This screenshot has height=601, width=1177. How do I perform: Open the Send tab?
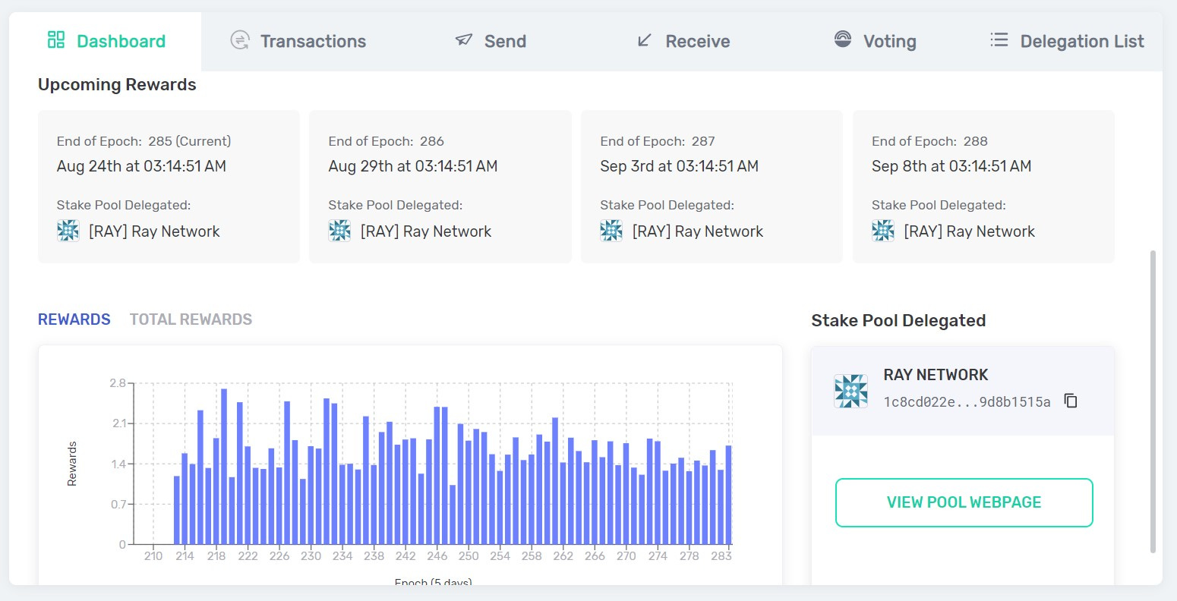pos(491,41)
